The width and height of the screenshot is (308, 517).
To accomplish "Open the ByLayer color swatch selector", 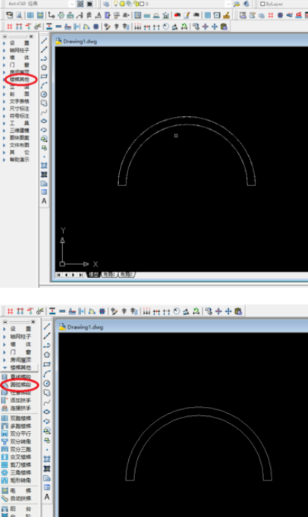I will click(262, 4).
